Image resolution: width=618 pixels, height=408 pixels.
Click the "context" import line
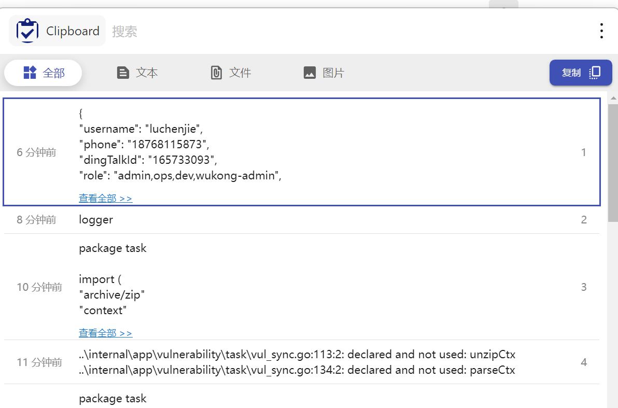click(x=103, y=311)
